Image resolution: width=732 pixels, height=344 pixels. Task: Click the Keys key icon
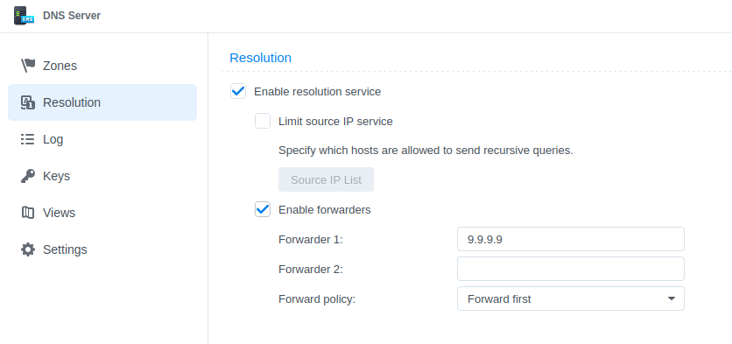(28, 176)
